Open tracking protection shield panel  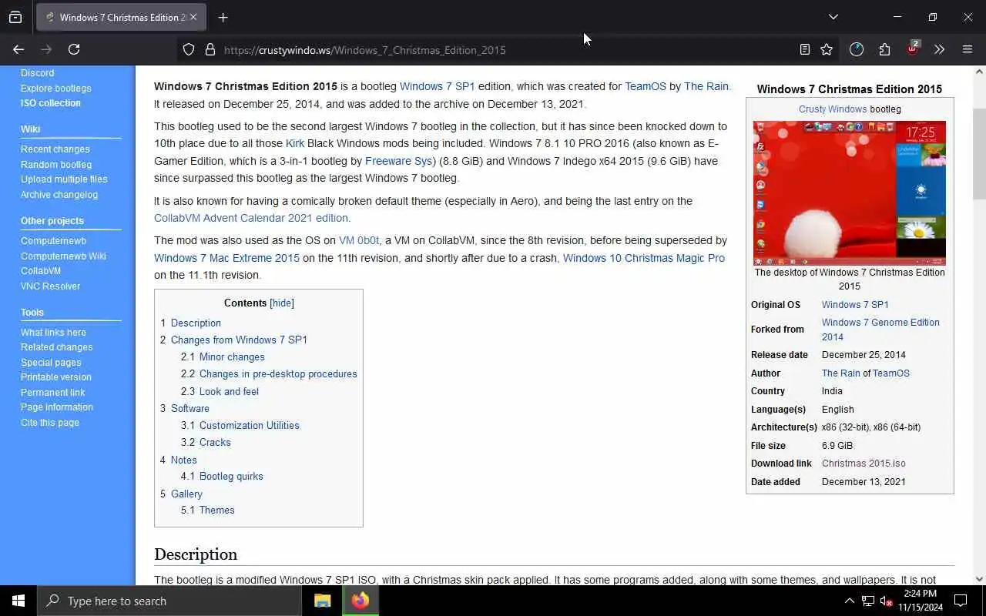tap(189, 49)
